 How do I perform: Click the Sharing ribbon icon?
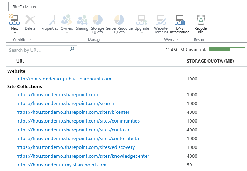(x=82, y=20)
